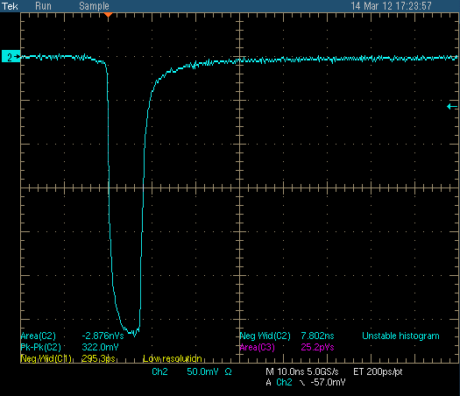This screenshot has width=460, height=396.
Task: Select the Area(C2) measurement readout
Action: (72, 336)
